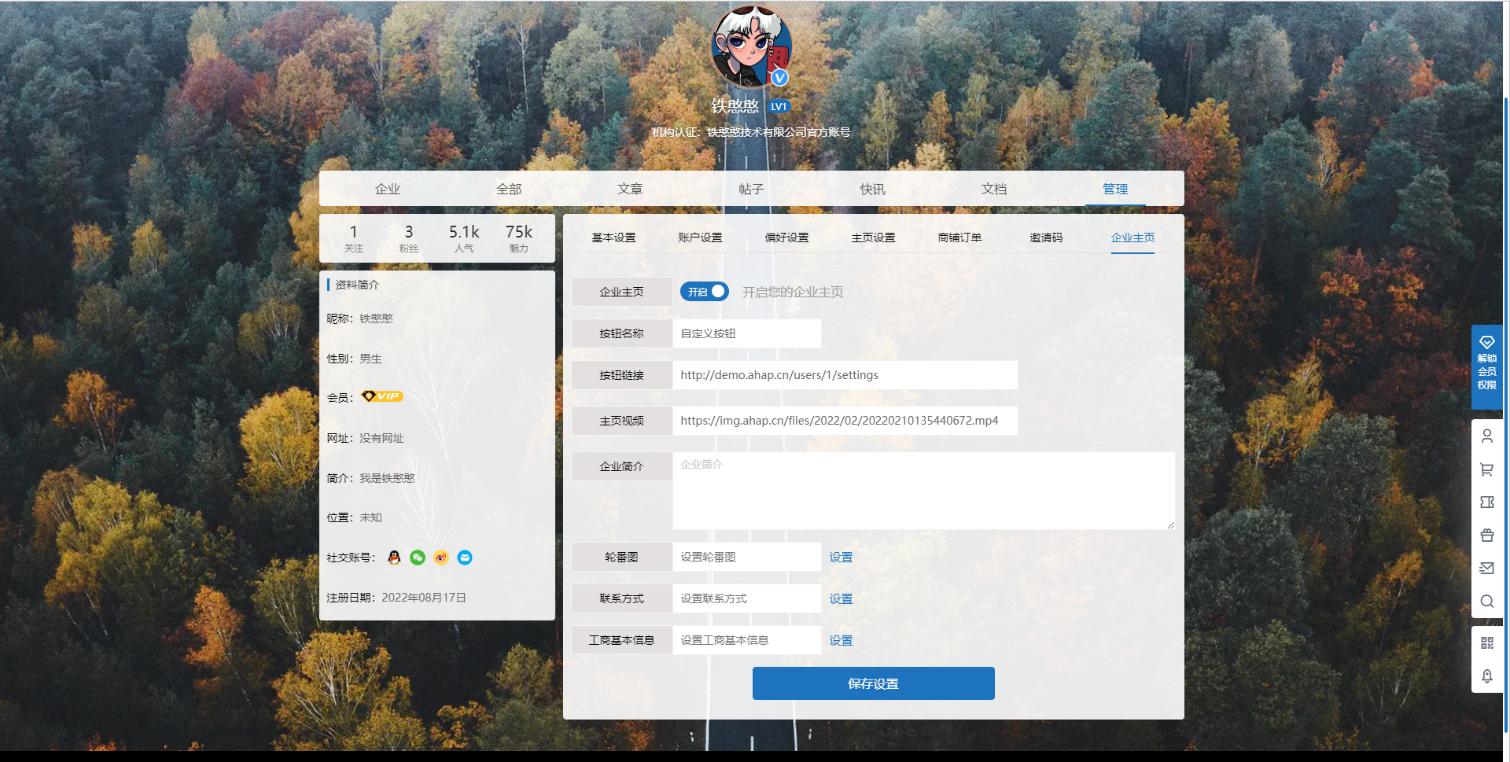Click the QQ social account icon

394,558
